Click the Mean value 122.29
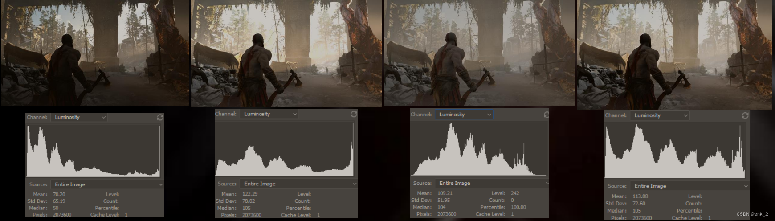This screenshot has width=775, height=221. [x=250, y=194]
